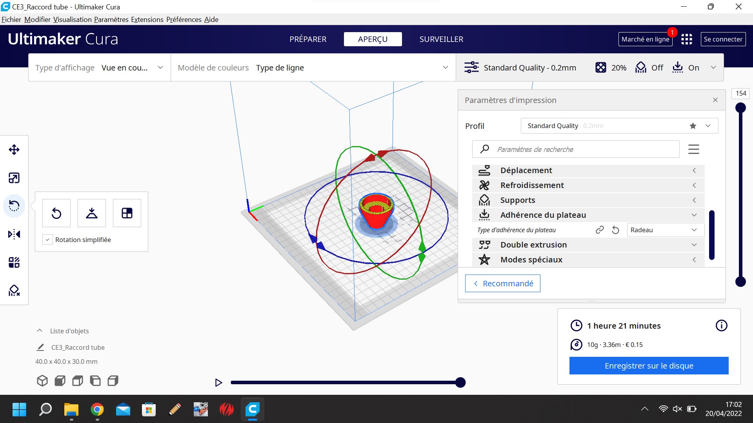Switch to the PRÉPARER tab
This screenshot has width=753, height=423.
click(308, 39)
